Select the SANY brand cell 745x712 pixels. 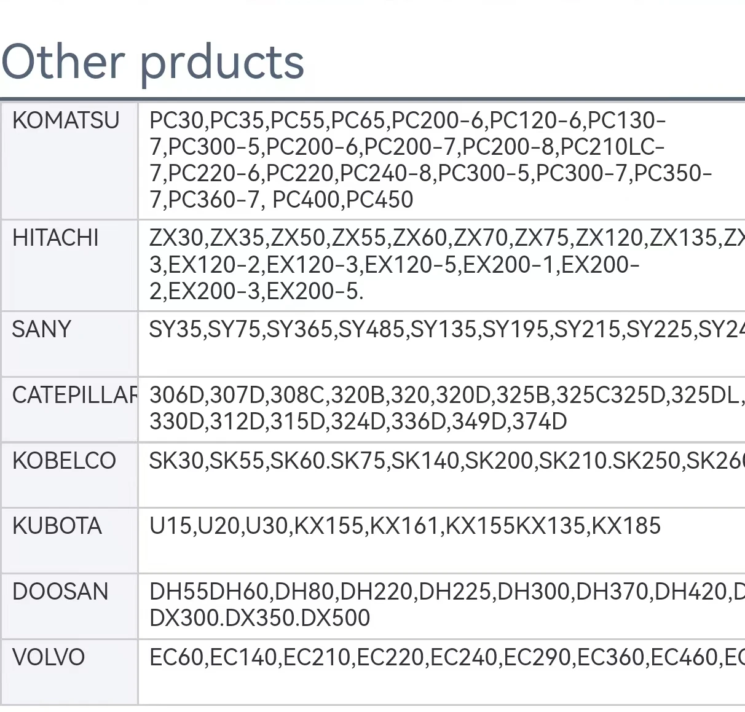[x=42, y=330]
